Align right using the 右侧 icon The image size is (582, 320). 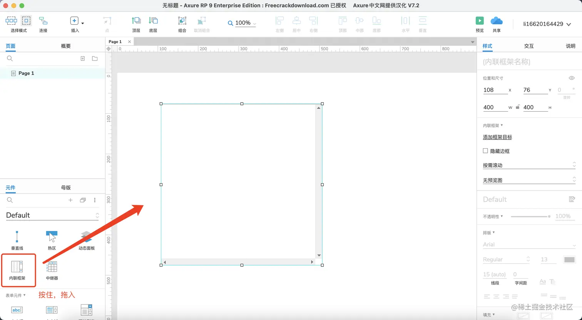[x=314, y=21]
